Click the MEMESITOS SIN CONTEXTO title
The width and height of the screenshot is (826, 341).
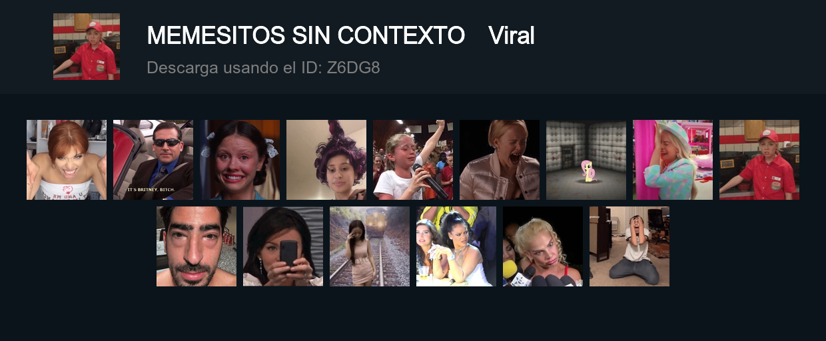click(306, 35)
